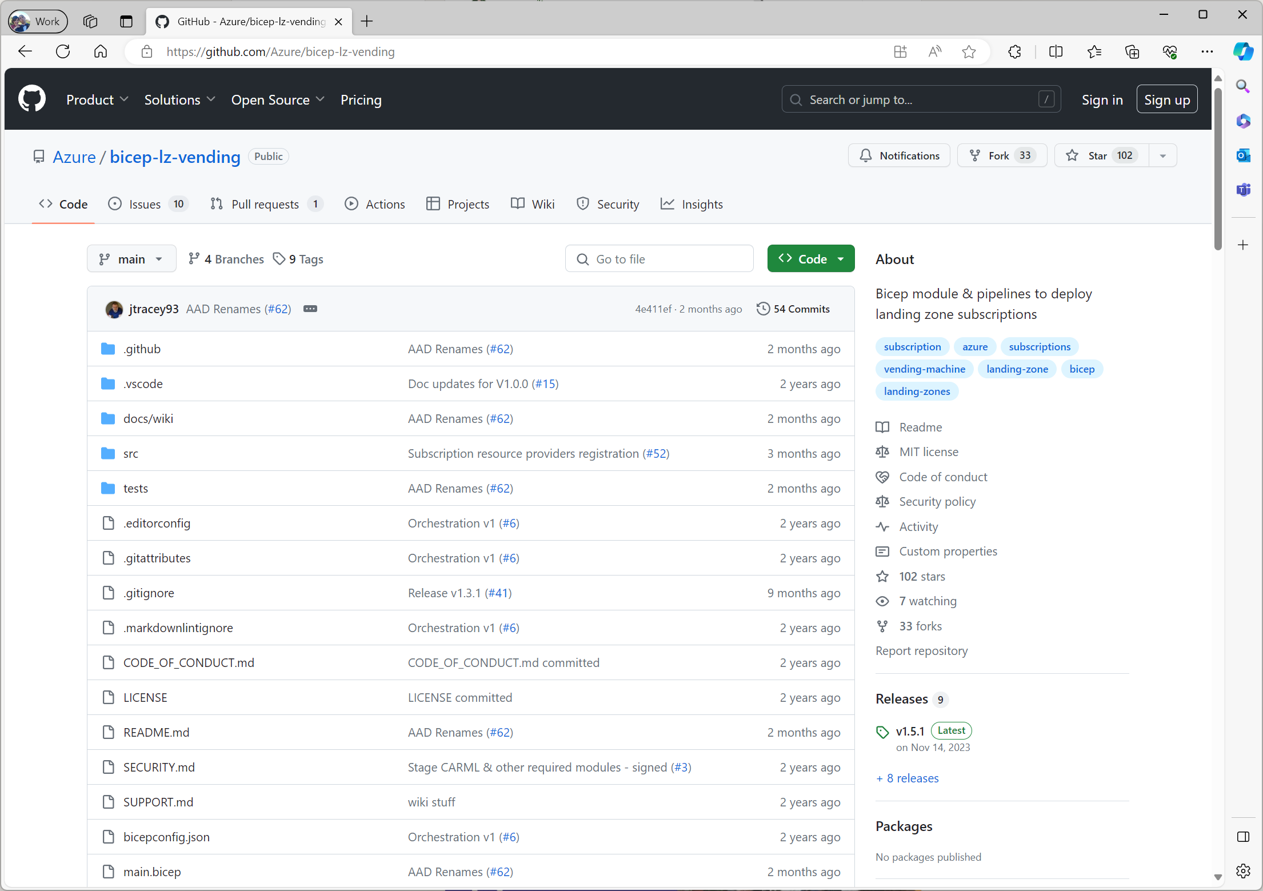
Task: Expand the Star lists dropdown arrow
Action: point(1162,155)
